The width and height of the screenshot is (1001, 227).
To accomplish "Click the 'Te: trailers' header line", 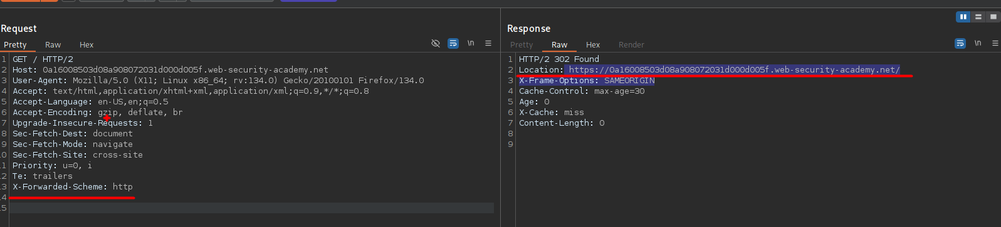I will [x=43, y=176].
